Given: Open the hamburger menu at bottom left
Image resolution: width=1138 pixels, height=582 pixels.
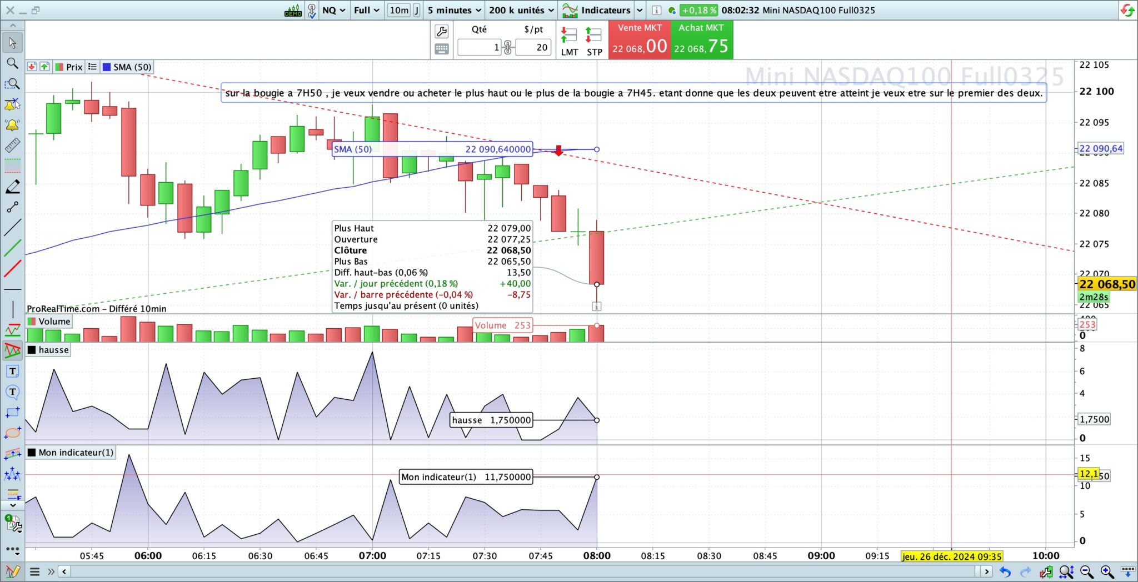Looking at the screenshot, I should tap(34, 571).
